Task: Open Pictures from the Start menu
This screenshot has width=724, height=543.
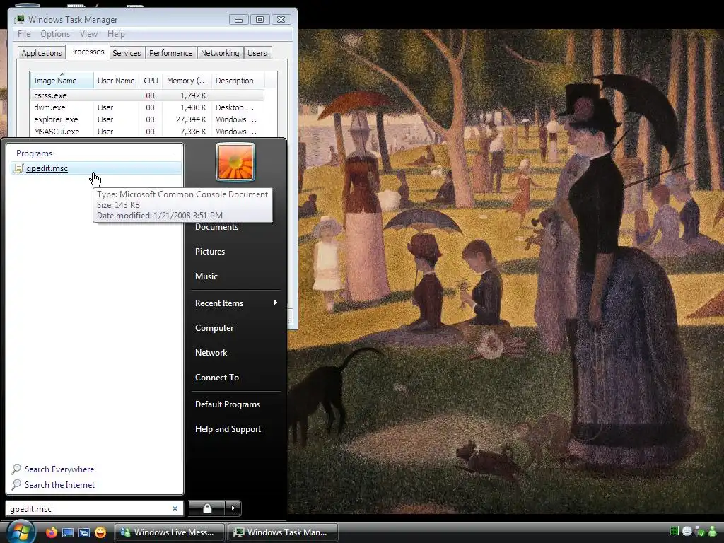Action: pyautogui.click(x=209, y=252)
